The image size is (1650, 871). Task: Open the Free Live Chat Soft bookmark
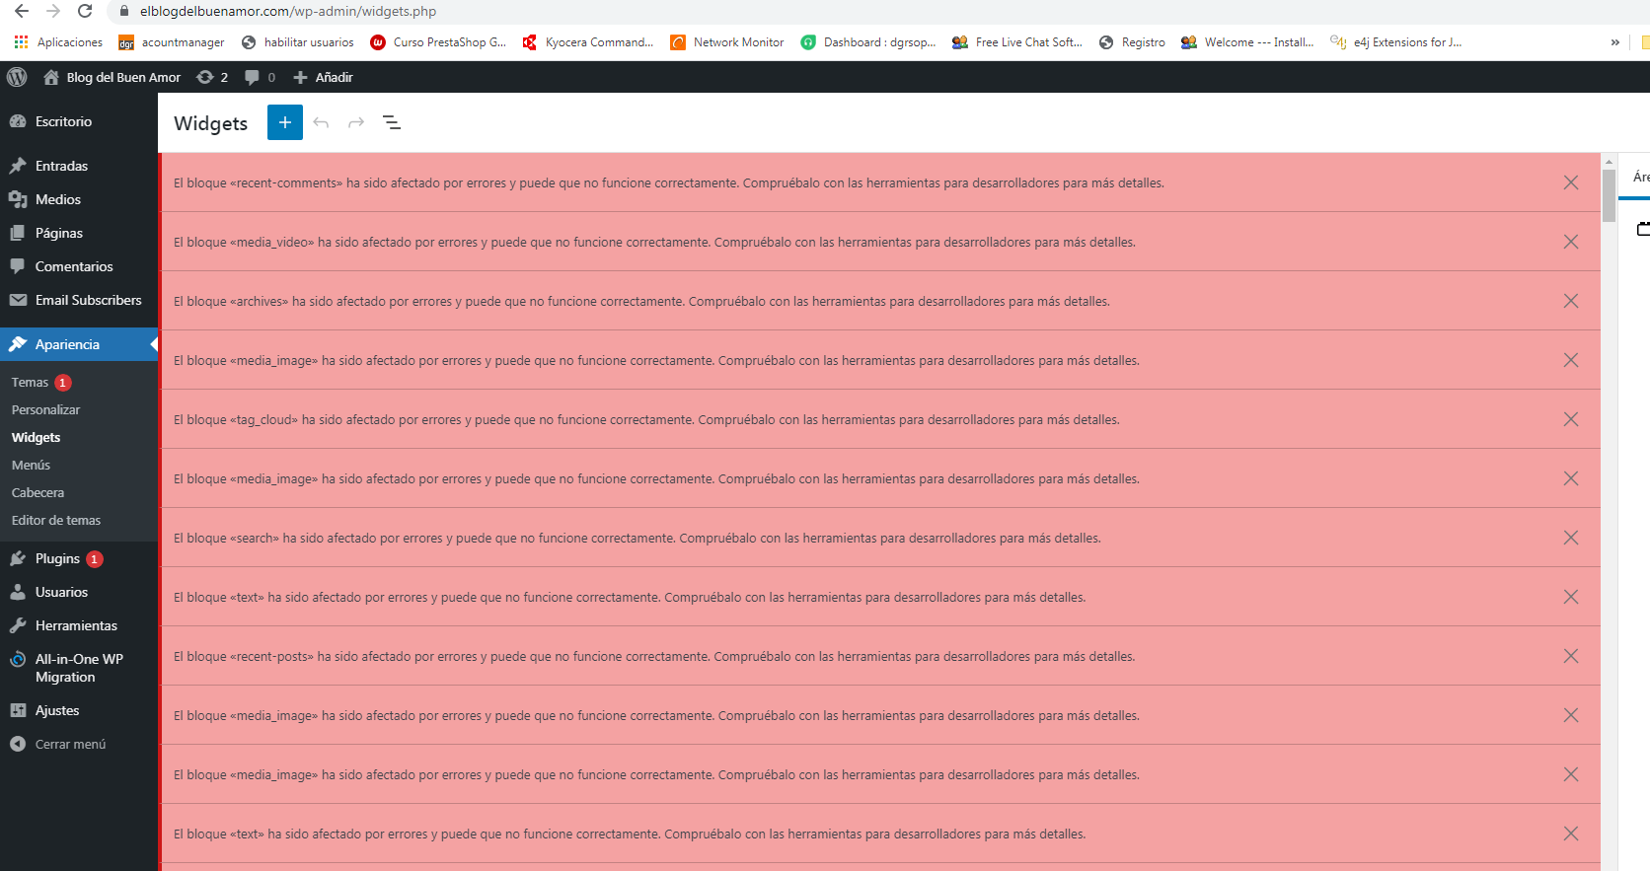[x=1017, y=42]
